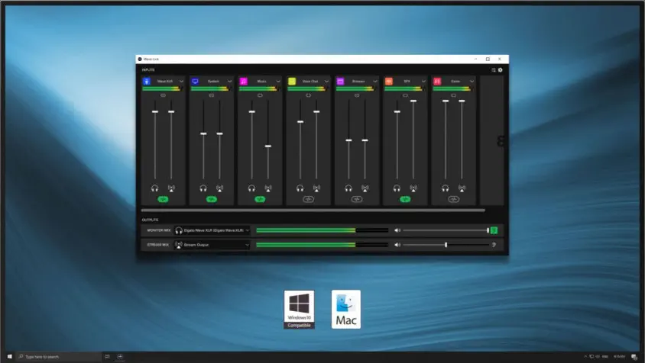Mute Wave XLR in the monitor headphones
645x363 pixels.
pyautogui.click(x=154, y=188)
